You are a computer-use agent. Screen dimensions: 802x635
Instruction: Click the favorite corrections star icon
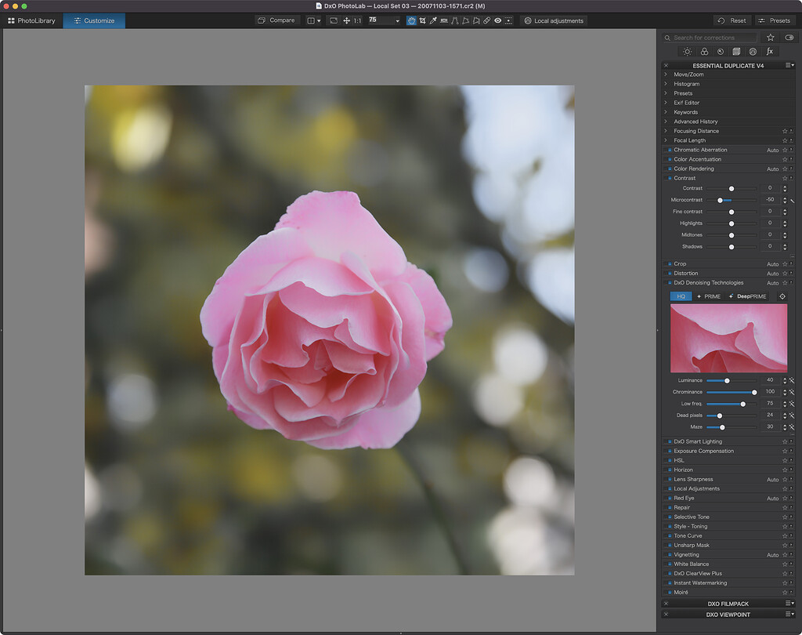771,37
